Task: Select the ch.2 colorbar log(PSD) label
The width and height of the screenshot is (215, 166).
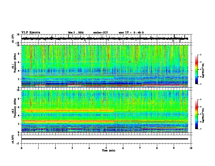Action: [203, 116]
